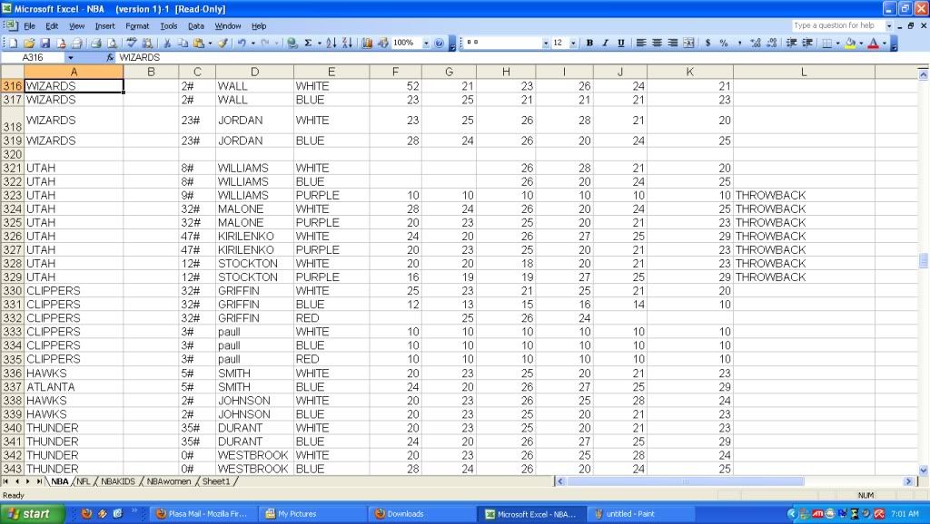Click the Insert Function fx button
The height and width of the screenshot is (524, 930).
coord(110,57)
